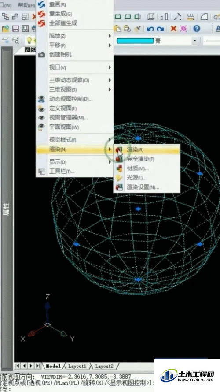220x392 pixels.
Task: Select 工具栏(T)... menu item
Action: click(75, 172)
